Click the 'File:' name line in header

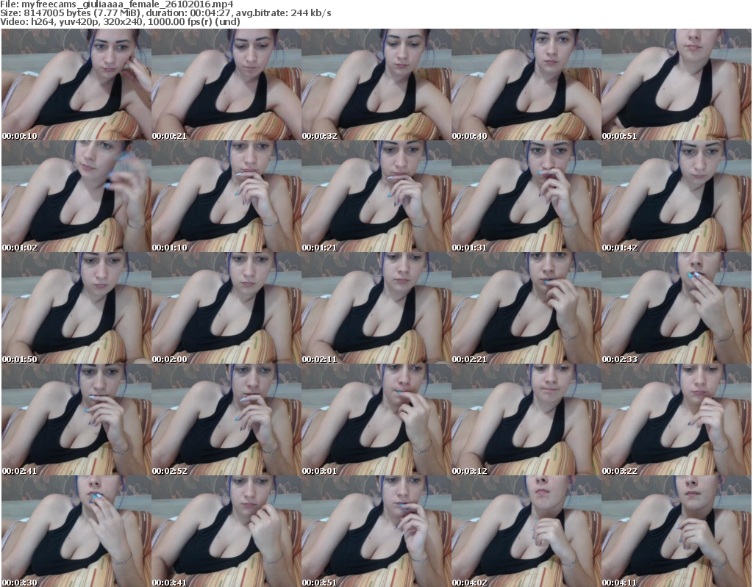tap(117, 4)
